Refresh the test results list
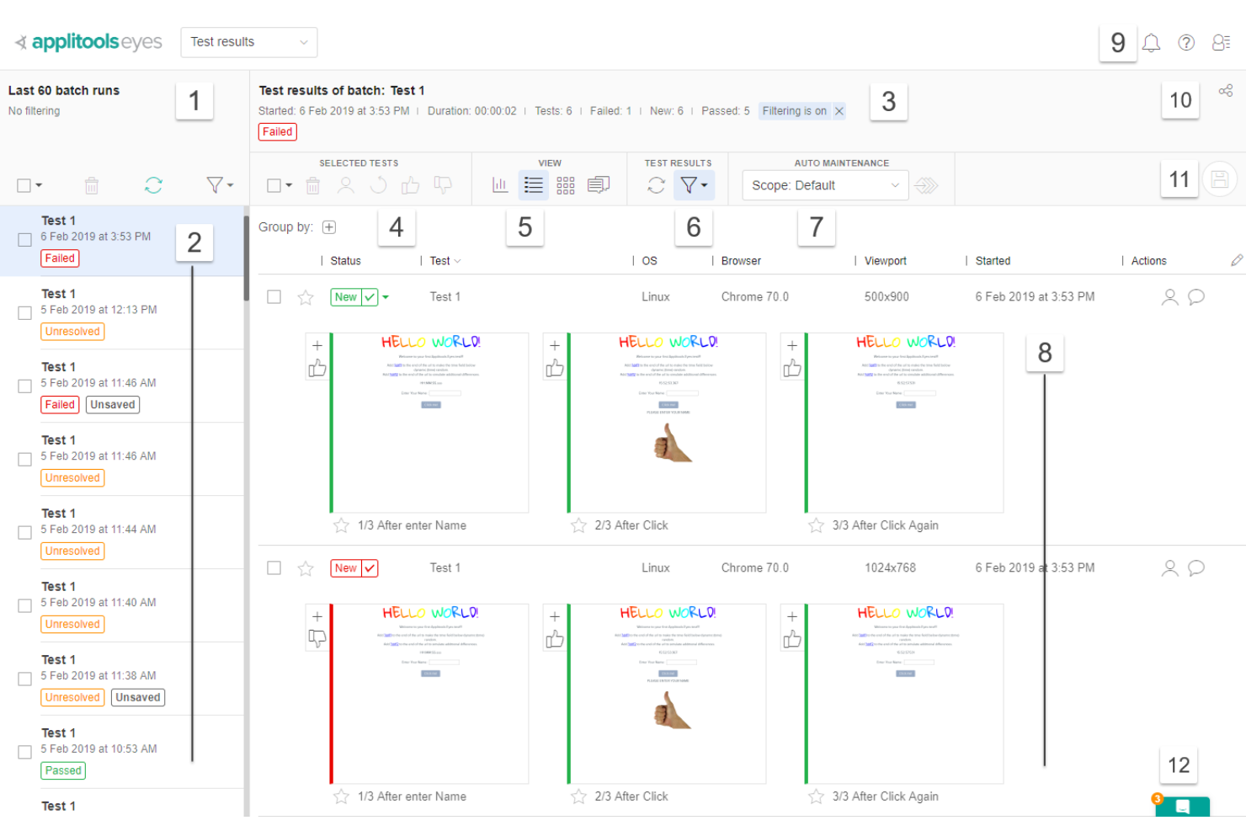 pyautogui.click(x=657, y=185)
